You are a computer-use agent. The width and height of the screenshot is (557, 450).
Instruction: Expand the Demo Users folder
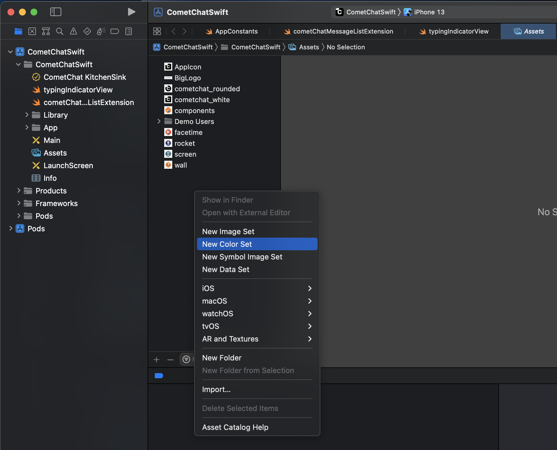(159, 121)
